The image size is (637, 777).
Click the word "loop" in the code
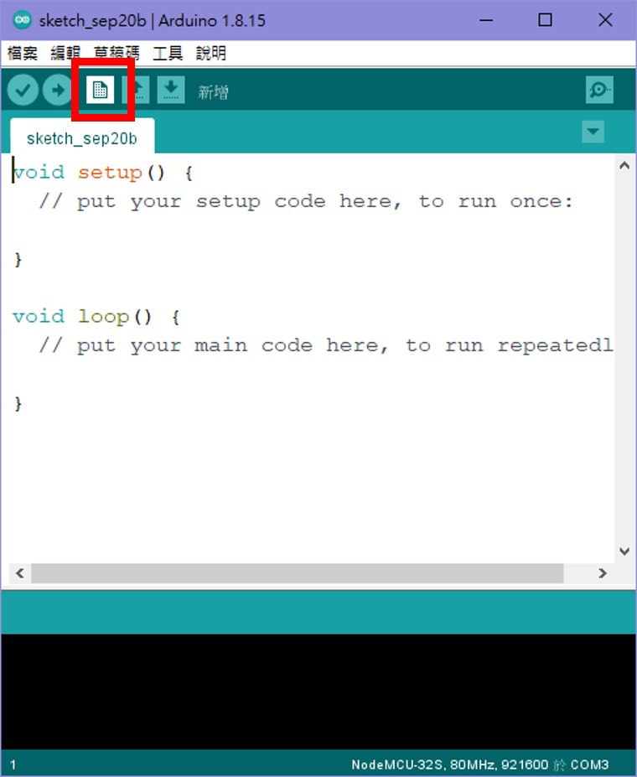104,317
